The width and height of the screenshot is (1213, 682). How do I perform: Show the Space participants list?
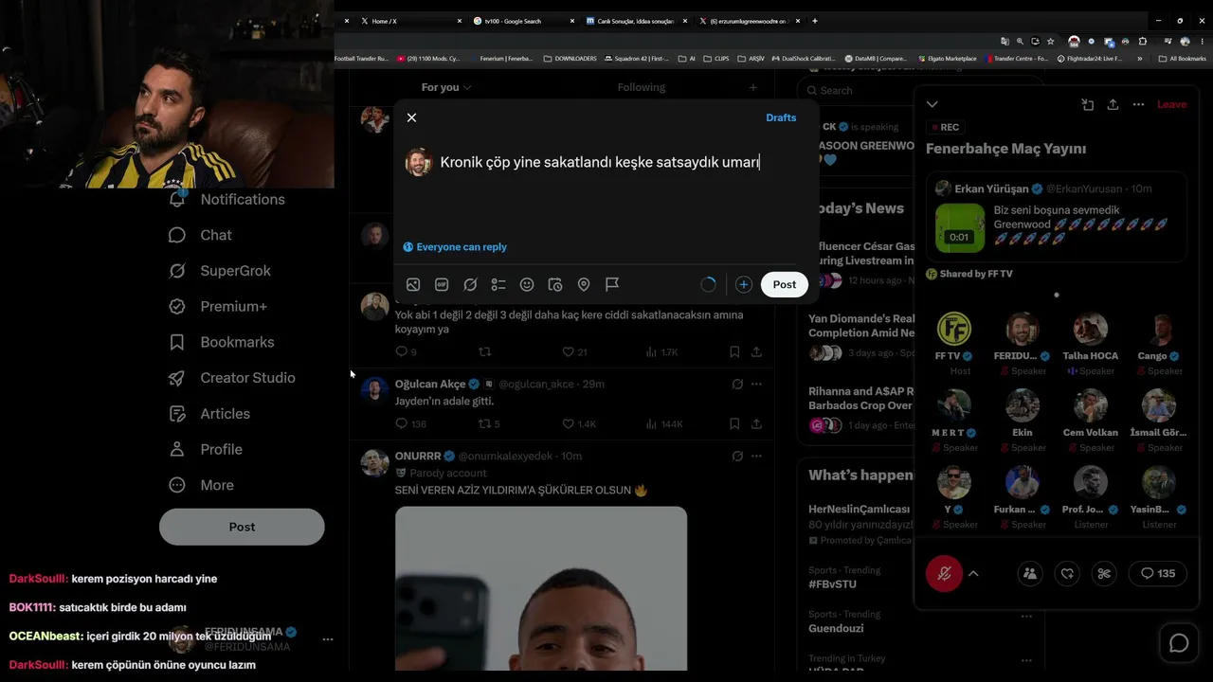click(1030, 573)
